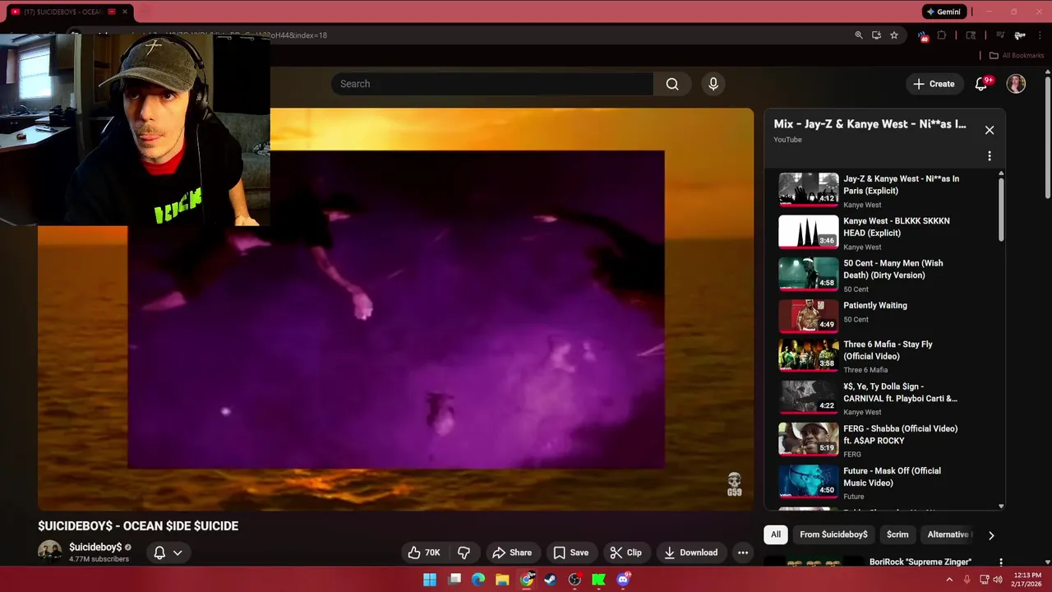
Task: Play Patiently Waiting from the mix
Action: 884,316
